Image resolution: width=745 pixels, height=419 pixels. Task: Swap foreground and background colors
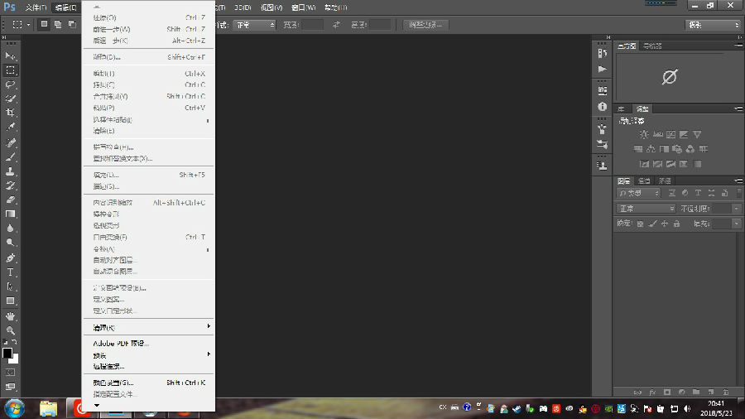click(16, 342)
